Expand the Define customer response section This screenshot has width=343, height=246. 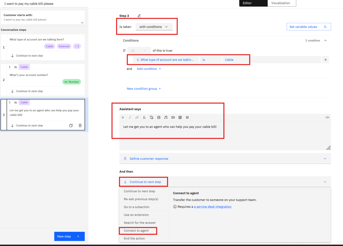pos(225,158)
